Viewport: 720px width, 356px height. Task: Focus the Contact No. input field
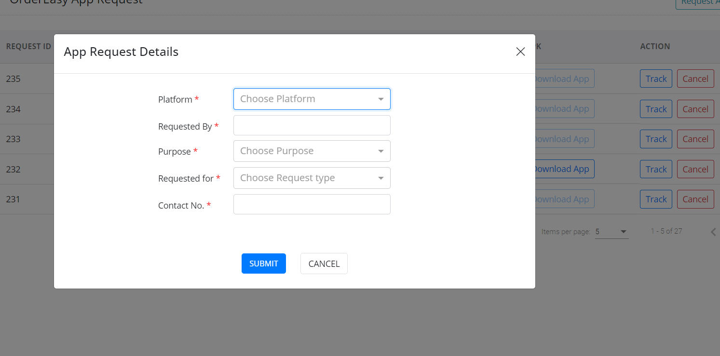pyautogui.click(x=312, y=204)
